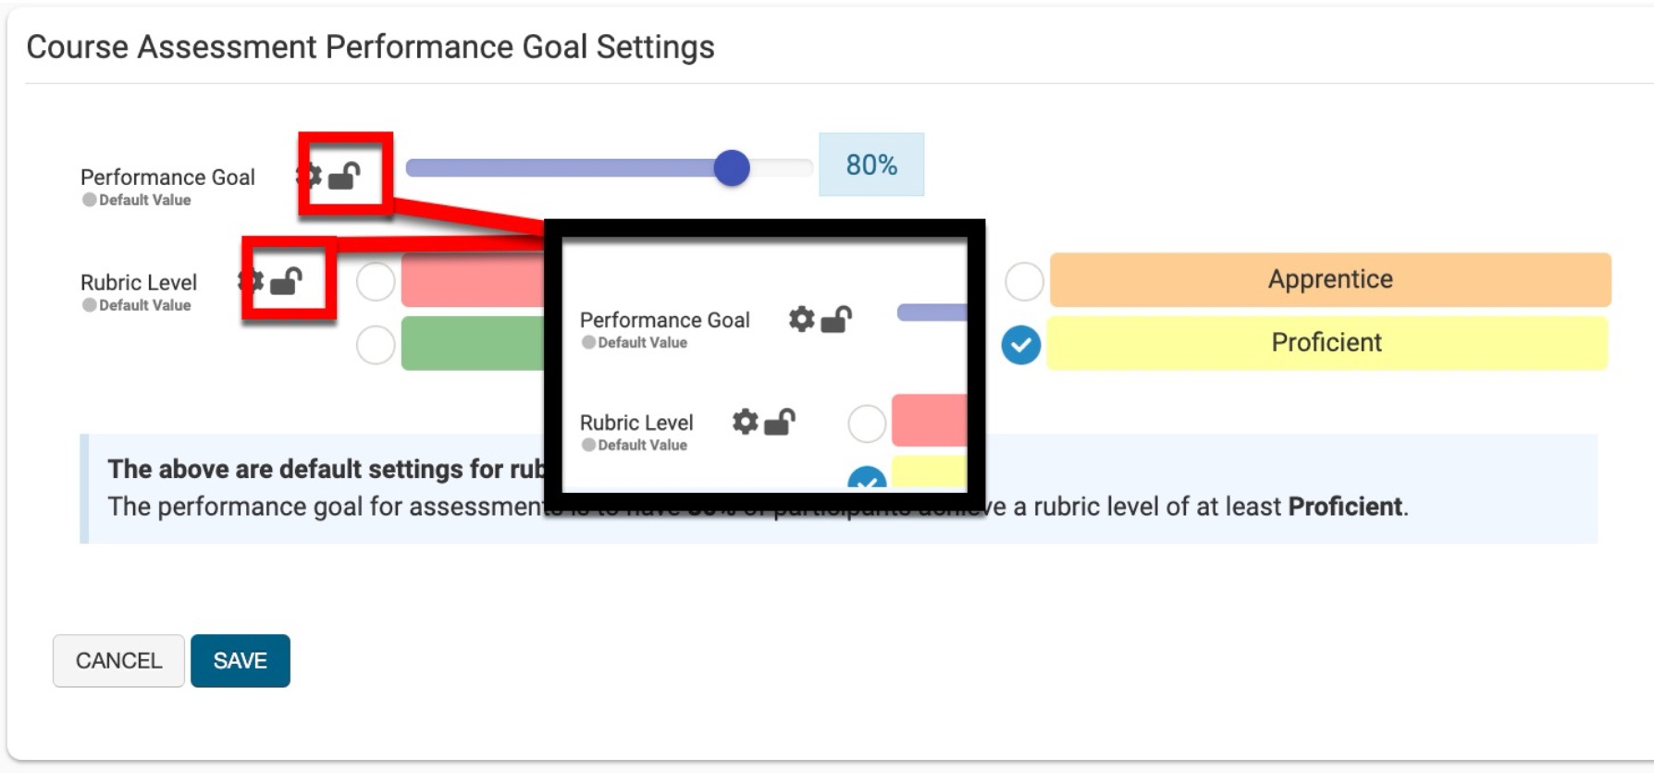Select radio beside green rubric level bar
This screenshot has width=1654, height=773.
pyautogui.click(x=376, y=345)
